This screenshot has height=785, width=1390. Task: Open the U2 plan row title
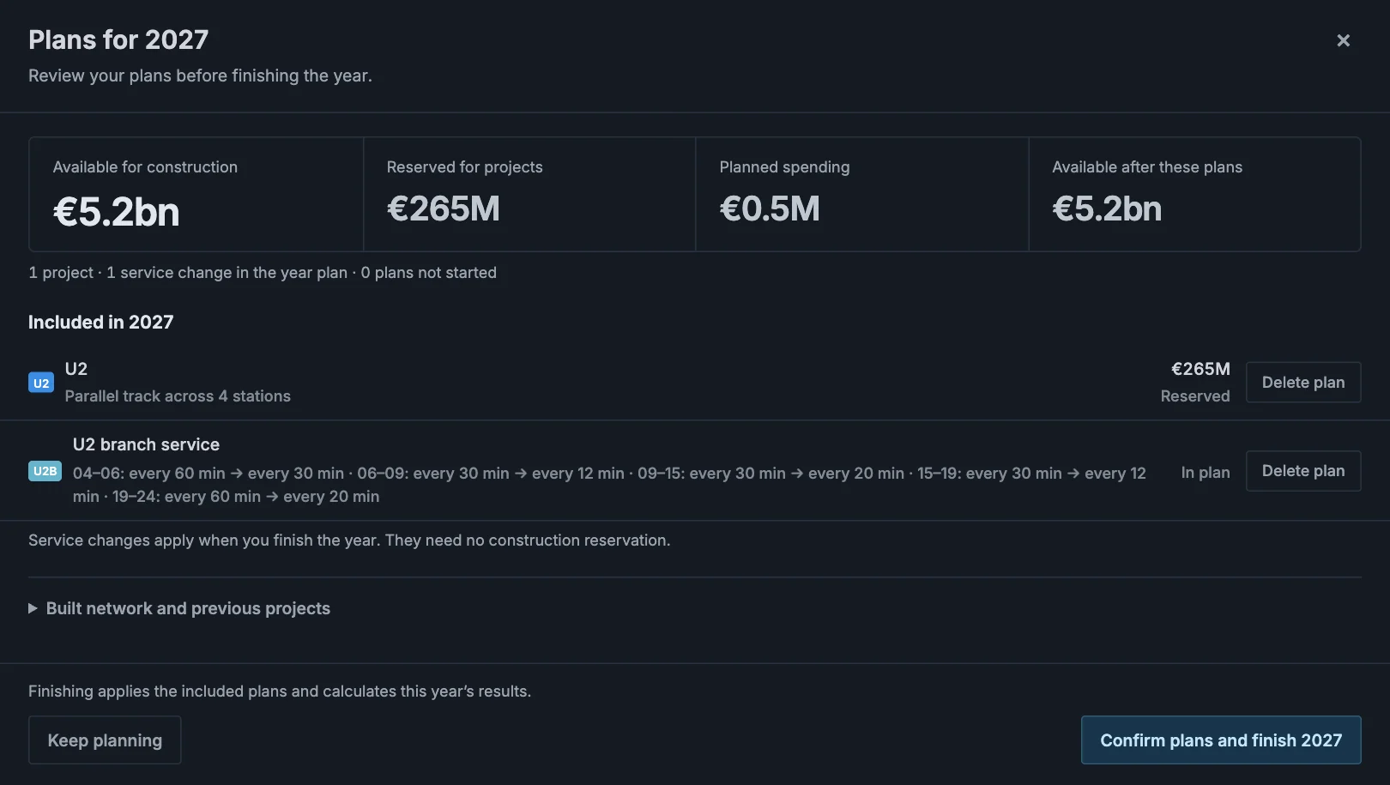click(76, 369)
